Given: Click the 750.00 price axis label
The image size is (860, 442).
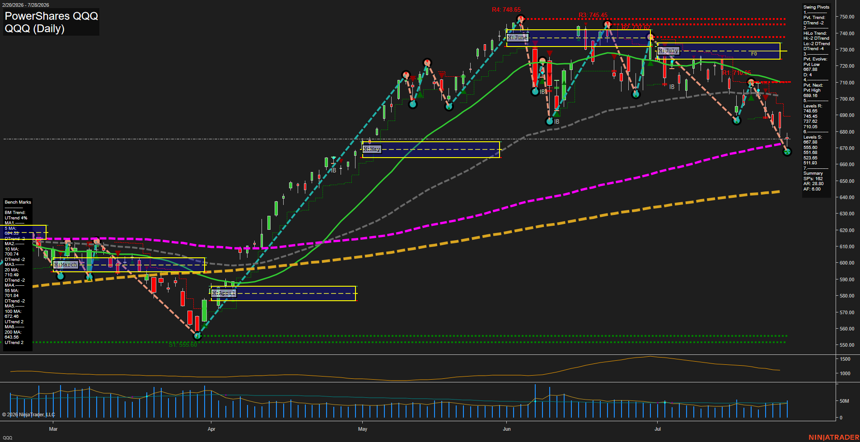Looking at the screenshot, I should [x=847, y=17].
